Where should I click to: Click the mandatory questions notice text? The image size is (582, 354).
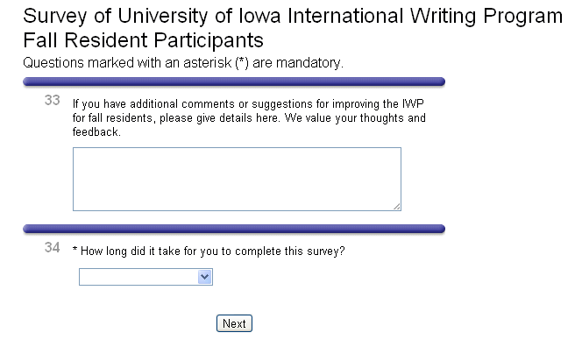tap(183, 62)
